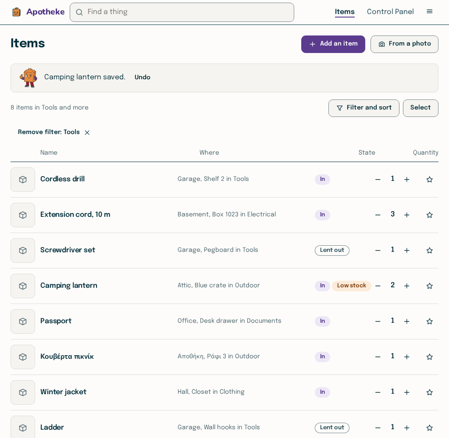The width and height of the screenshot is (449, 438).
Task: Click the Add an item button
Action: tap(333, 44)
